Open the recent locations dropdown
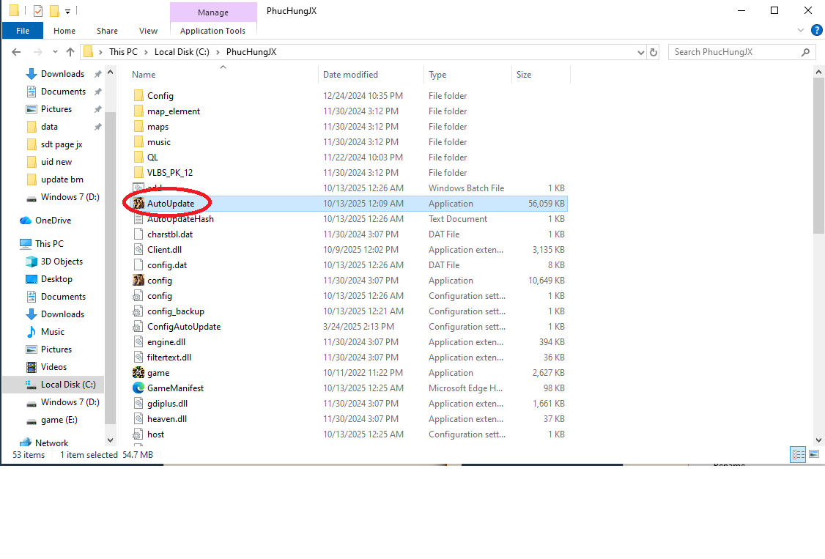Screen dimensions: 825x559 pyautogui.click(x=55, y=52)
